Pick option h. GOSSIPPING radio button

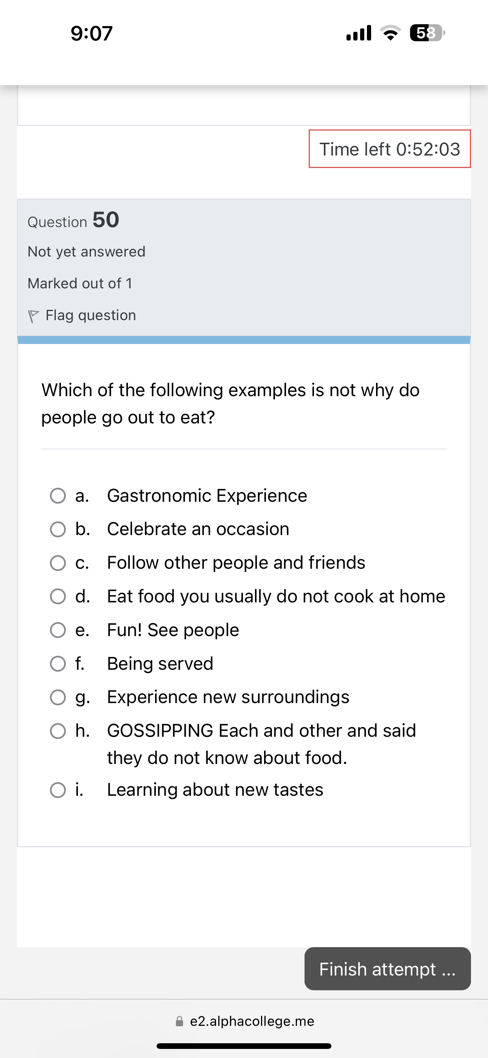58,731
